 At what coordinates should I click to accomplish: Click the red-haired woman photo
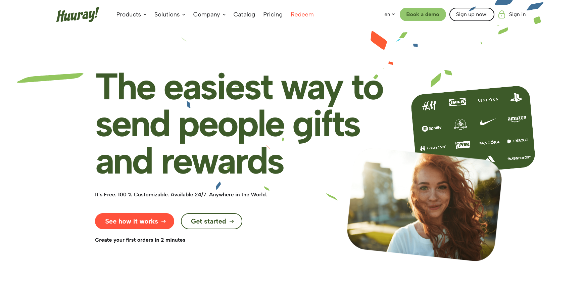[x=424, y=205]
